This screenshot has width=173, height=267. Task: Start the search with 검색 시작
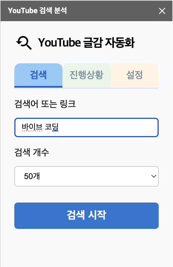(x=86, y=215)
